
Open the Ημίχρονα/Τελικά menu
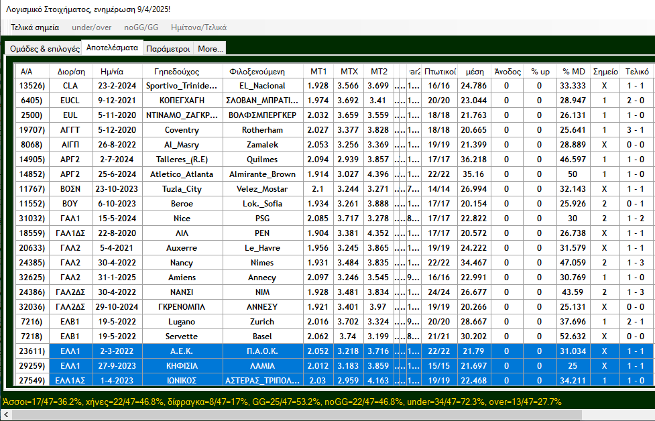coord(198,27)
